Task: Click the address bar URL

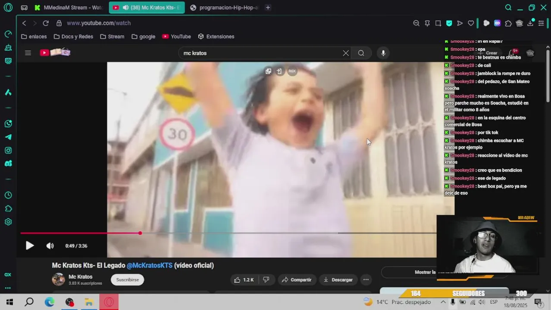Action: [99, 23]
